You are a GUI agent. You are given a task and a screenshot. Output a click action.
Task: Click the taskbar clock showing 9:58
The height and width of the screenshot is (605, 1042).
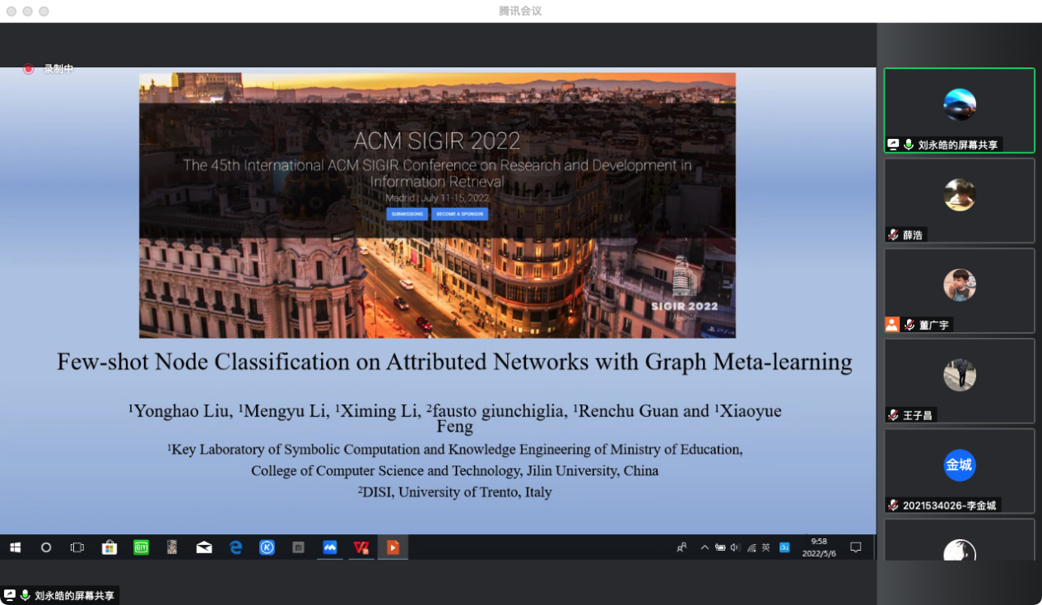[x=819, y=547]
